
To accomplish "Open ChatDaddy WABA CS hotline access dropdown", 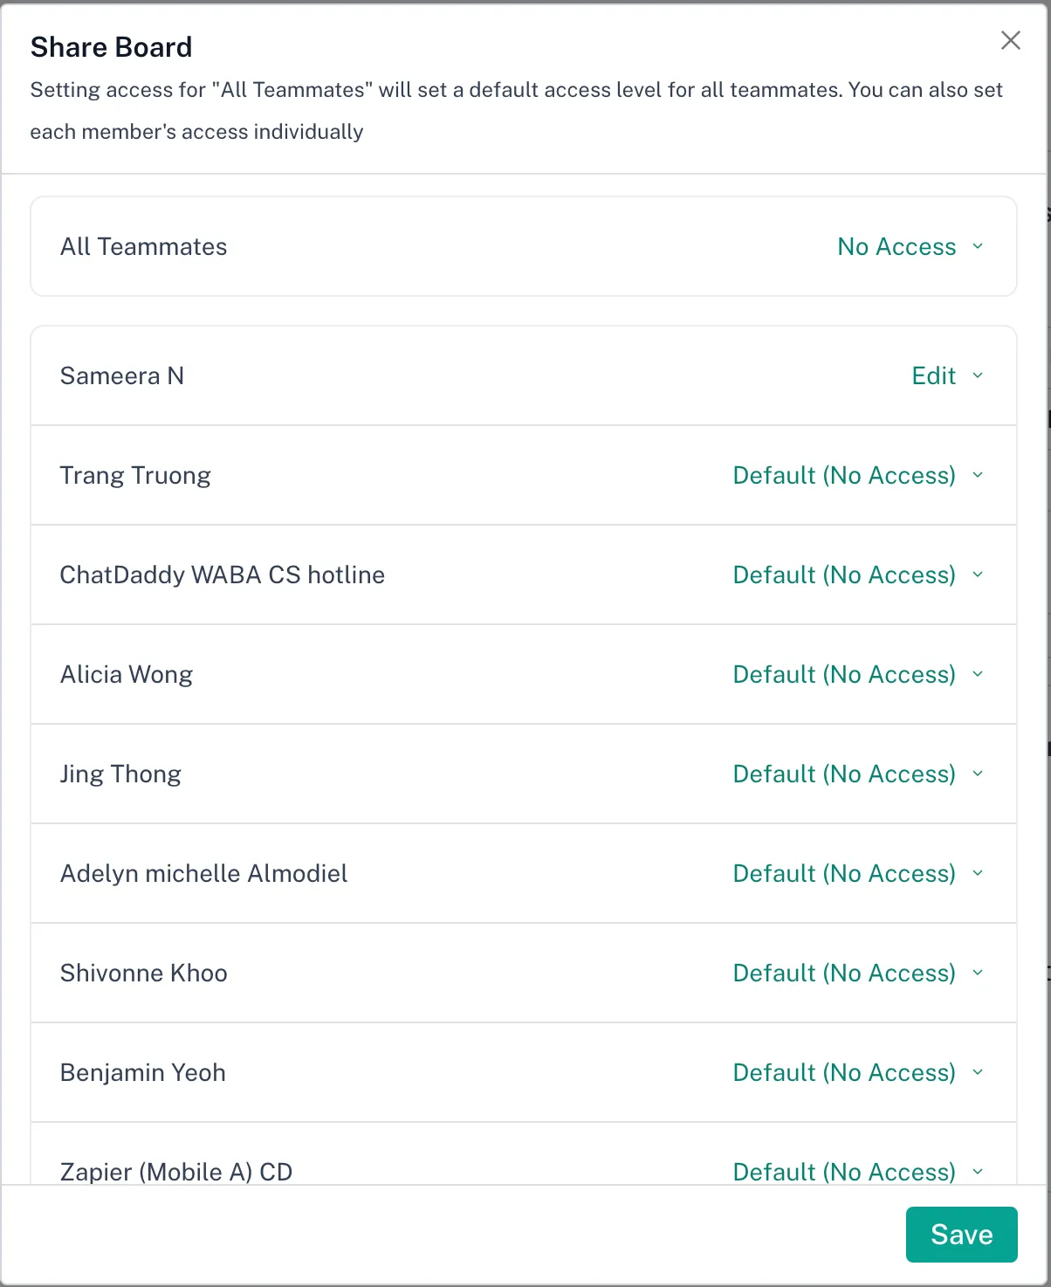I will (x=844, y=575).
